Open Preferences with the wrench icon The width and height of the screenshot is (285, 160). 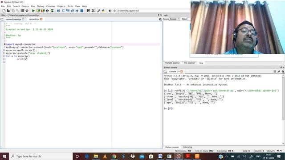[x=98, y=11]
